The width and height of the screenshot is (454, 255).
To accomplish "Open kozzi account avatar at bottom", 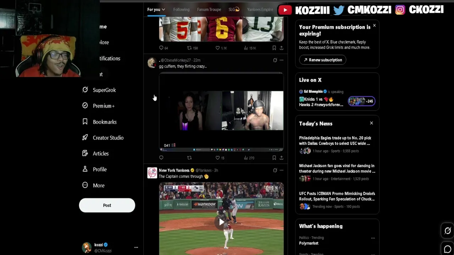I will click(x=87, y=248).
